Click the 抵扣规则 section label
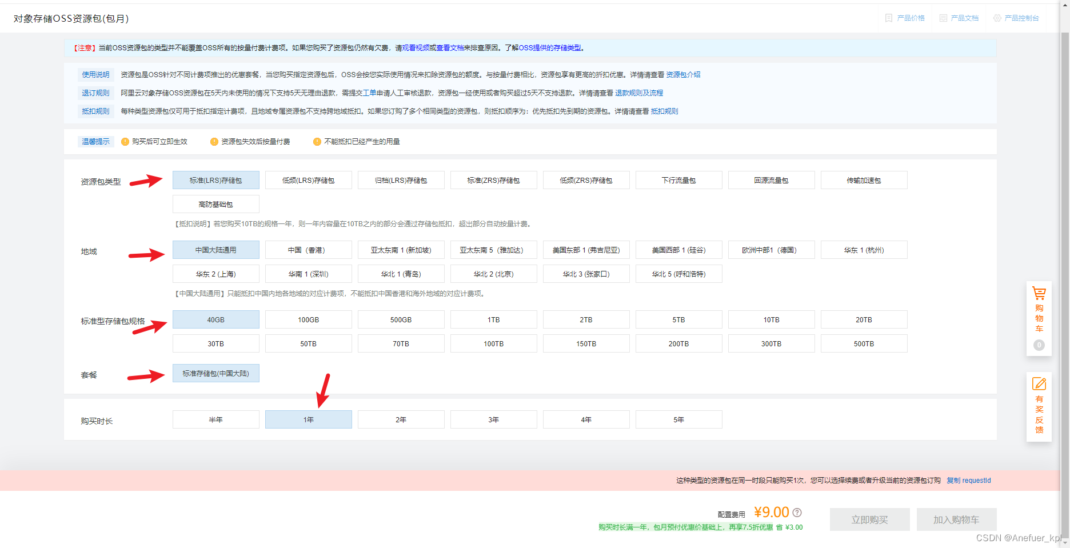 point(95,111)
